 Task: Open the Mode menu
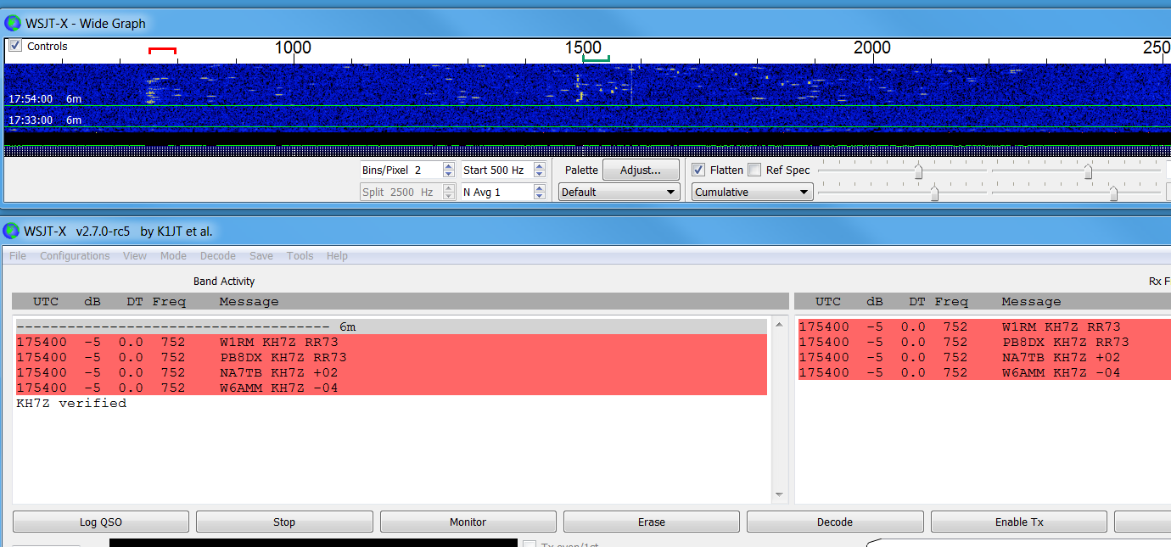pyautogui.click(x=173, y=256)
